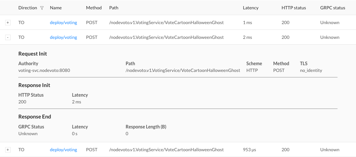Screen dimensions: 356x157
Task: Click the HTTP status column header
Action: coord(293,8)
